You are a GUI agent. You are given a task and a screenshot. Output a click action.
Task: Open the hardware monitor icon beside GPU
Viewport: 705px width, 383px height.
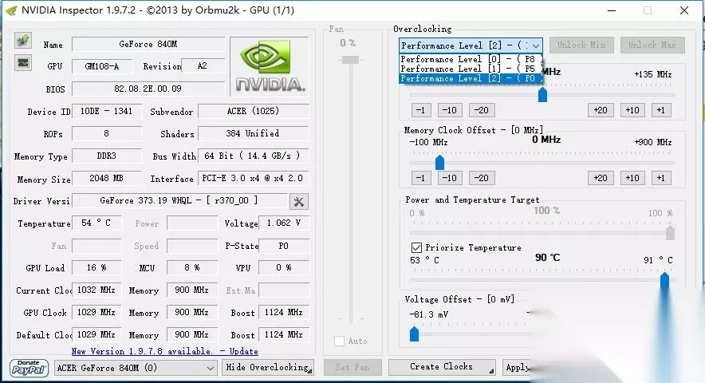pos(23,62)
